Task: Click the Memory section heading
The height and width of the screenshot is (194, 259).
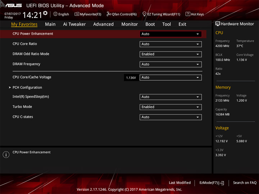Action: click(223, 87)
